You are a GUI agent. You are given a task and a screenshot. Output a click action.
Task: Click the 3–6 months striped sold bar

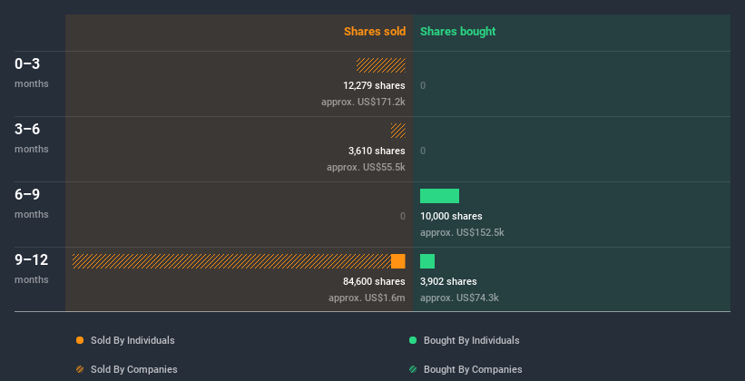(x=398, y=131)
